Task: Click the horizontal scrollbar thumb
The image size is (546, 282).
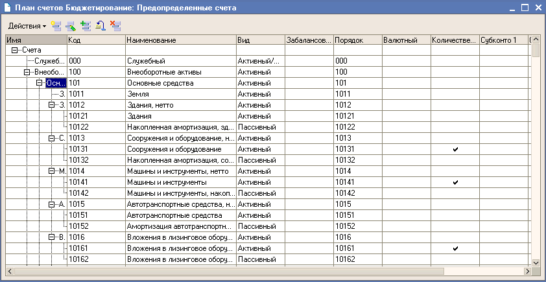Action: tap(229, 271)
